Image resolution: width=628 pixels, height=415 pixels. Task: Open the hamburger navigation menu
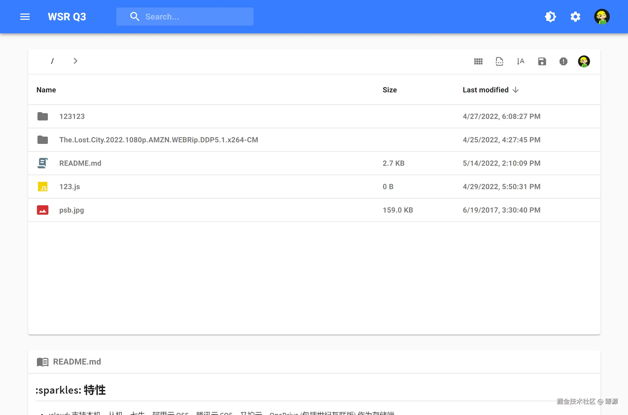[25, 17]
